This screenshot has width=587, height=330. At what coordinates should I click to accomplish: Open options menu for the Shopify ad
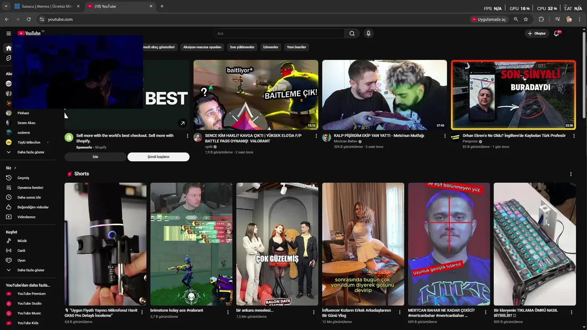(x=187, y=136)
